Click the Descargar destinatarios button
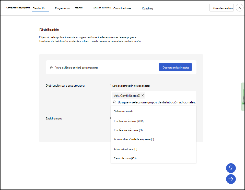The height and width of the screenshot is (190, 245). [x=175, y=67]
